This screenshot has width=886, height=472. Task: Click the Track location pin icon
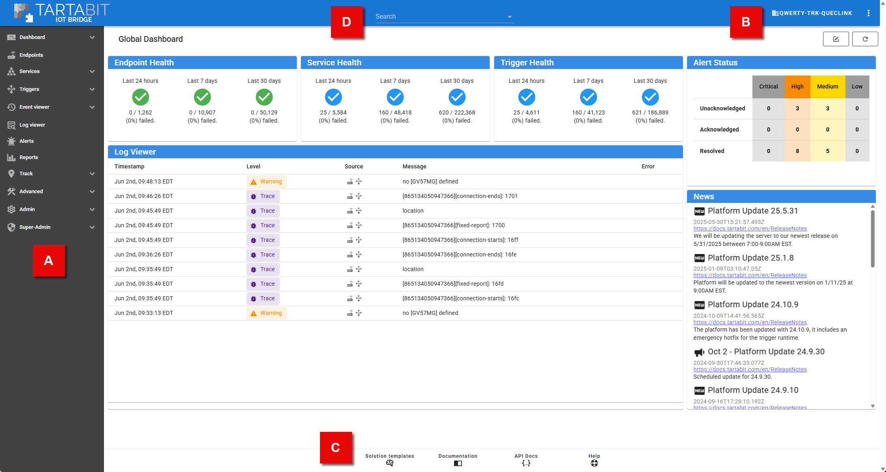point(11,174)
